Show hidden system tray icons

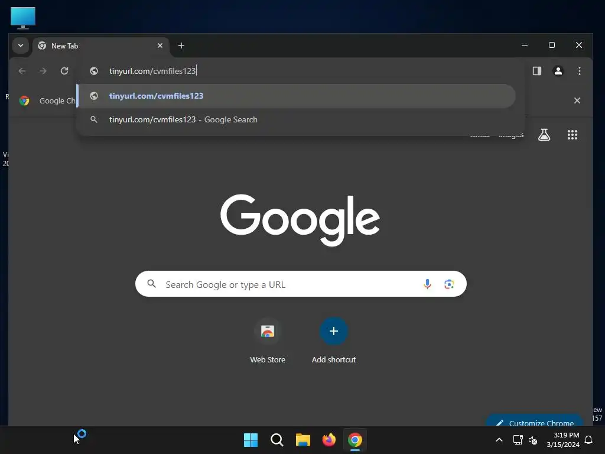coord(499,440)
